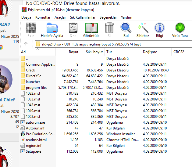Image resolution: width=192 pixels, height=167 pixels.
Task: Click the Bul (find) magnifier icon
Action: point(126,27)
